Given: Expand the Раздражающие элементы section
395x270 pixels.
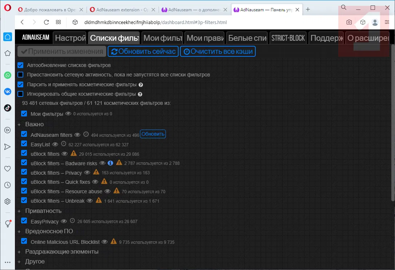Looking at the screenshot, I should point(62,251).
